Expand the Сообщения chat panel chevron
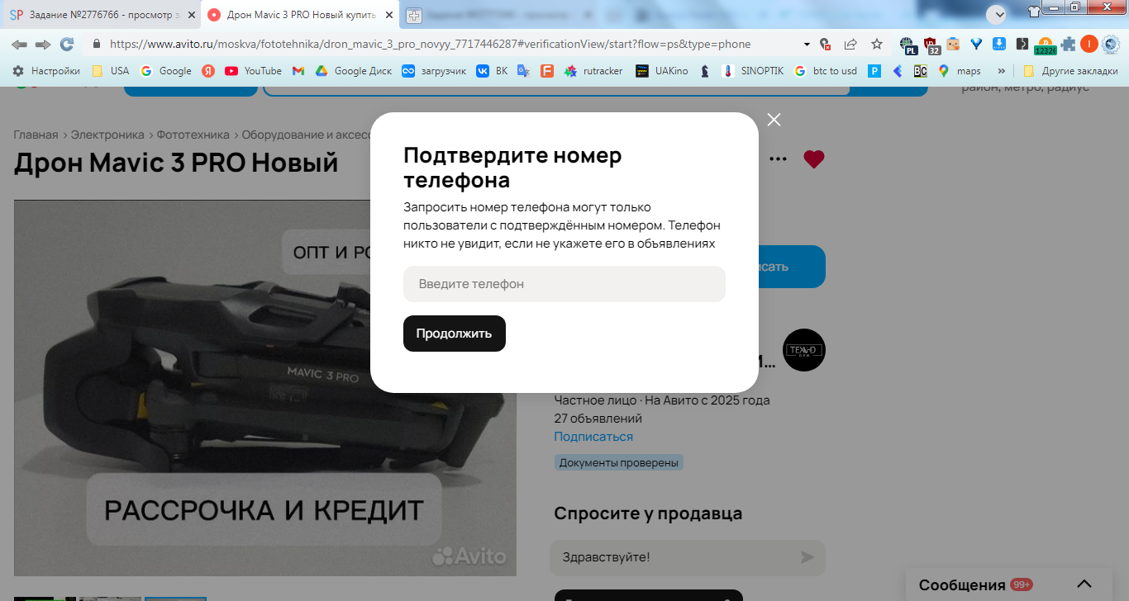1129x601 pixels. [1084, 584]
